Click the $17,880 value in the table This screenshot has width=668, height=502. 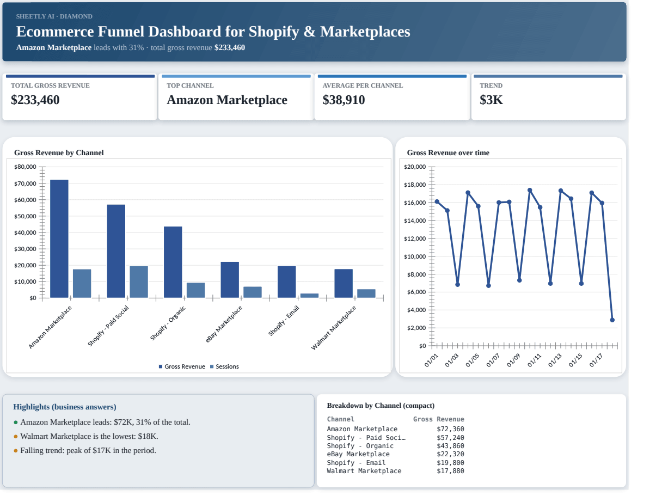pos(451,471)
